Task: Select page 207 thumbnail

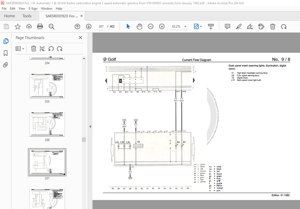Action: coord(47,162)
